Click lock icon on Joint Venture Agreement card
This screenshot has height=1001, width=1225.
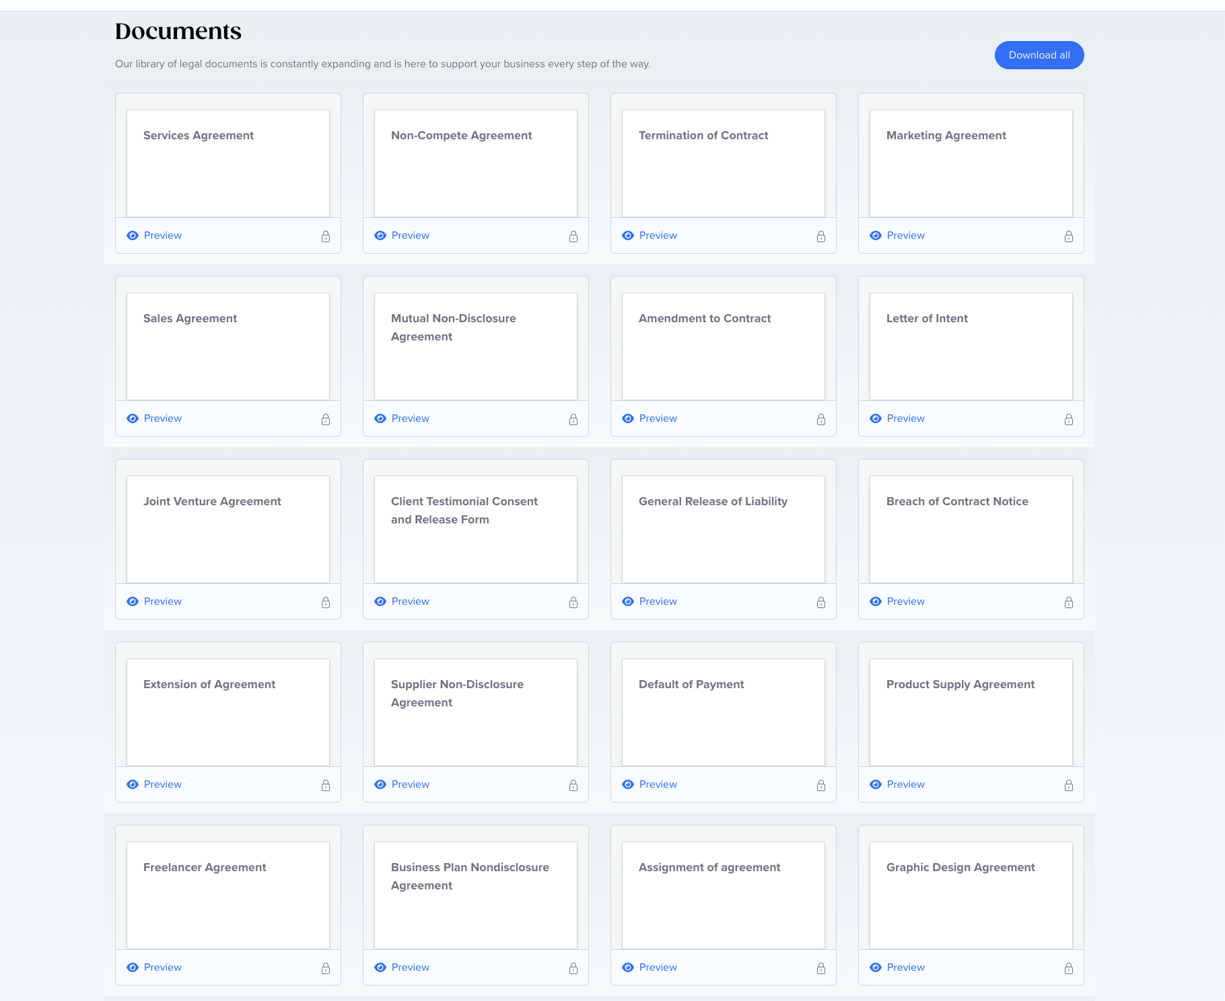(326, 602)
